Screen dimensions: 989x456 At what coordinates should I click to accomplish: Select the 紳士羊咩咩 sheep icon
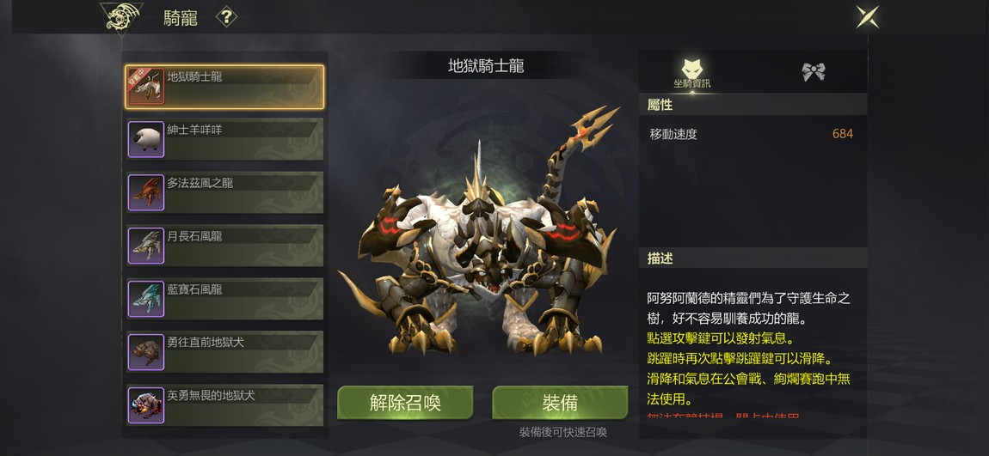[146, 139]
